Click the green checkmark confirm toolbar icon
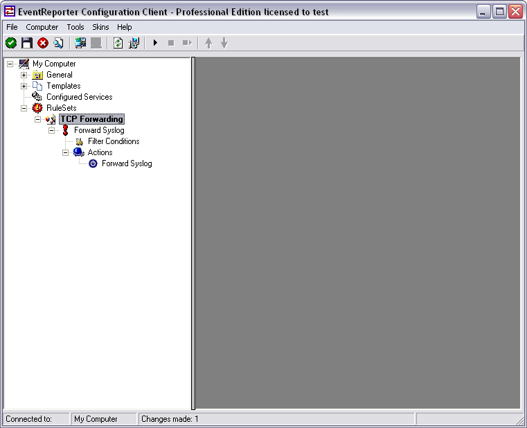 (11, 43)
